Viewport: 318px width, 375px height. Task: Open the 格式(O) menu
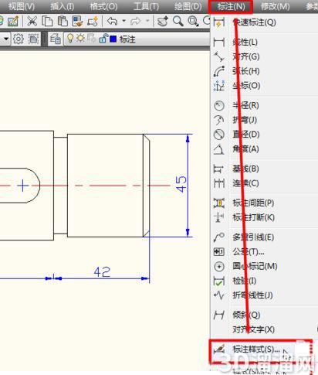(x=103, y=6)
